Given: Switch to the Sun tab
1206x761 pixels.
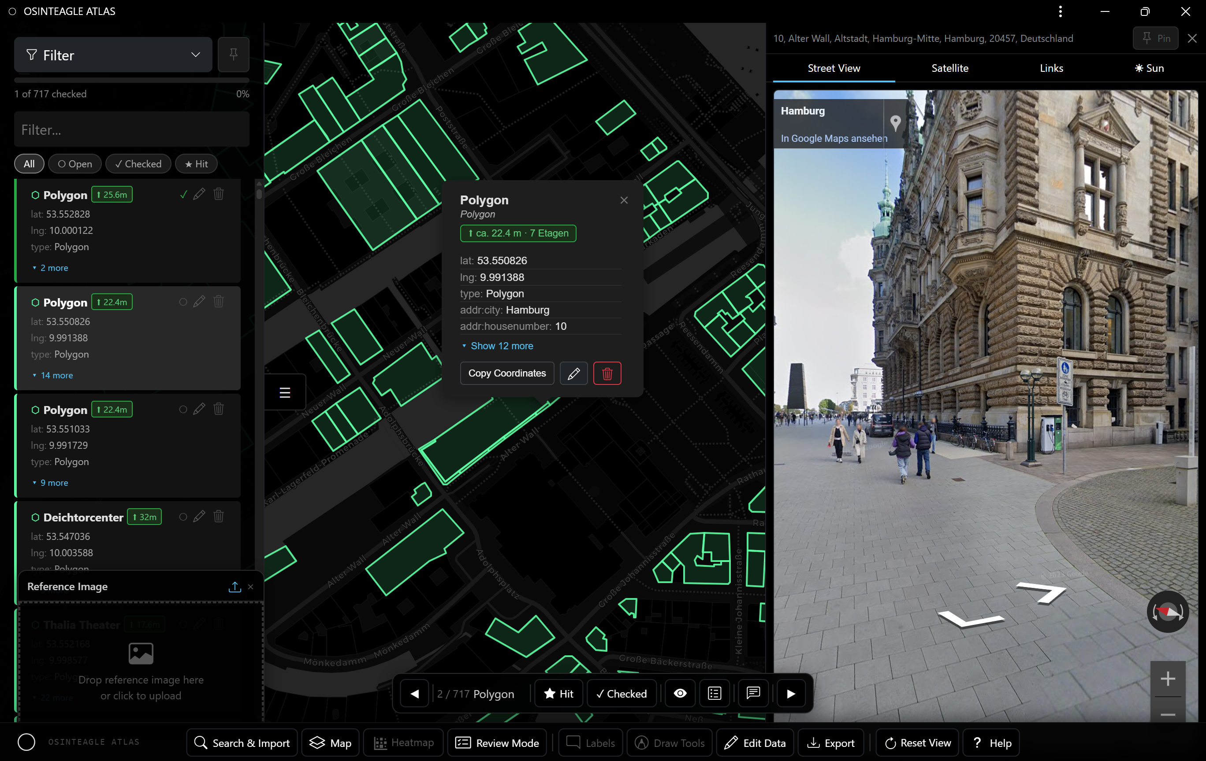Looking at the screenshot, I should click(1150, 69).
